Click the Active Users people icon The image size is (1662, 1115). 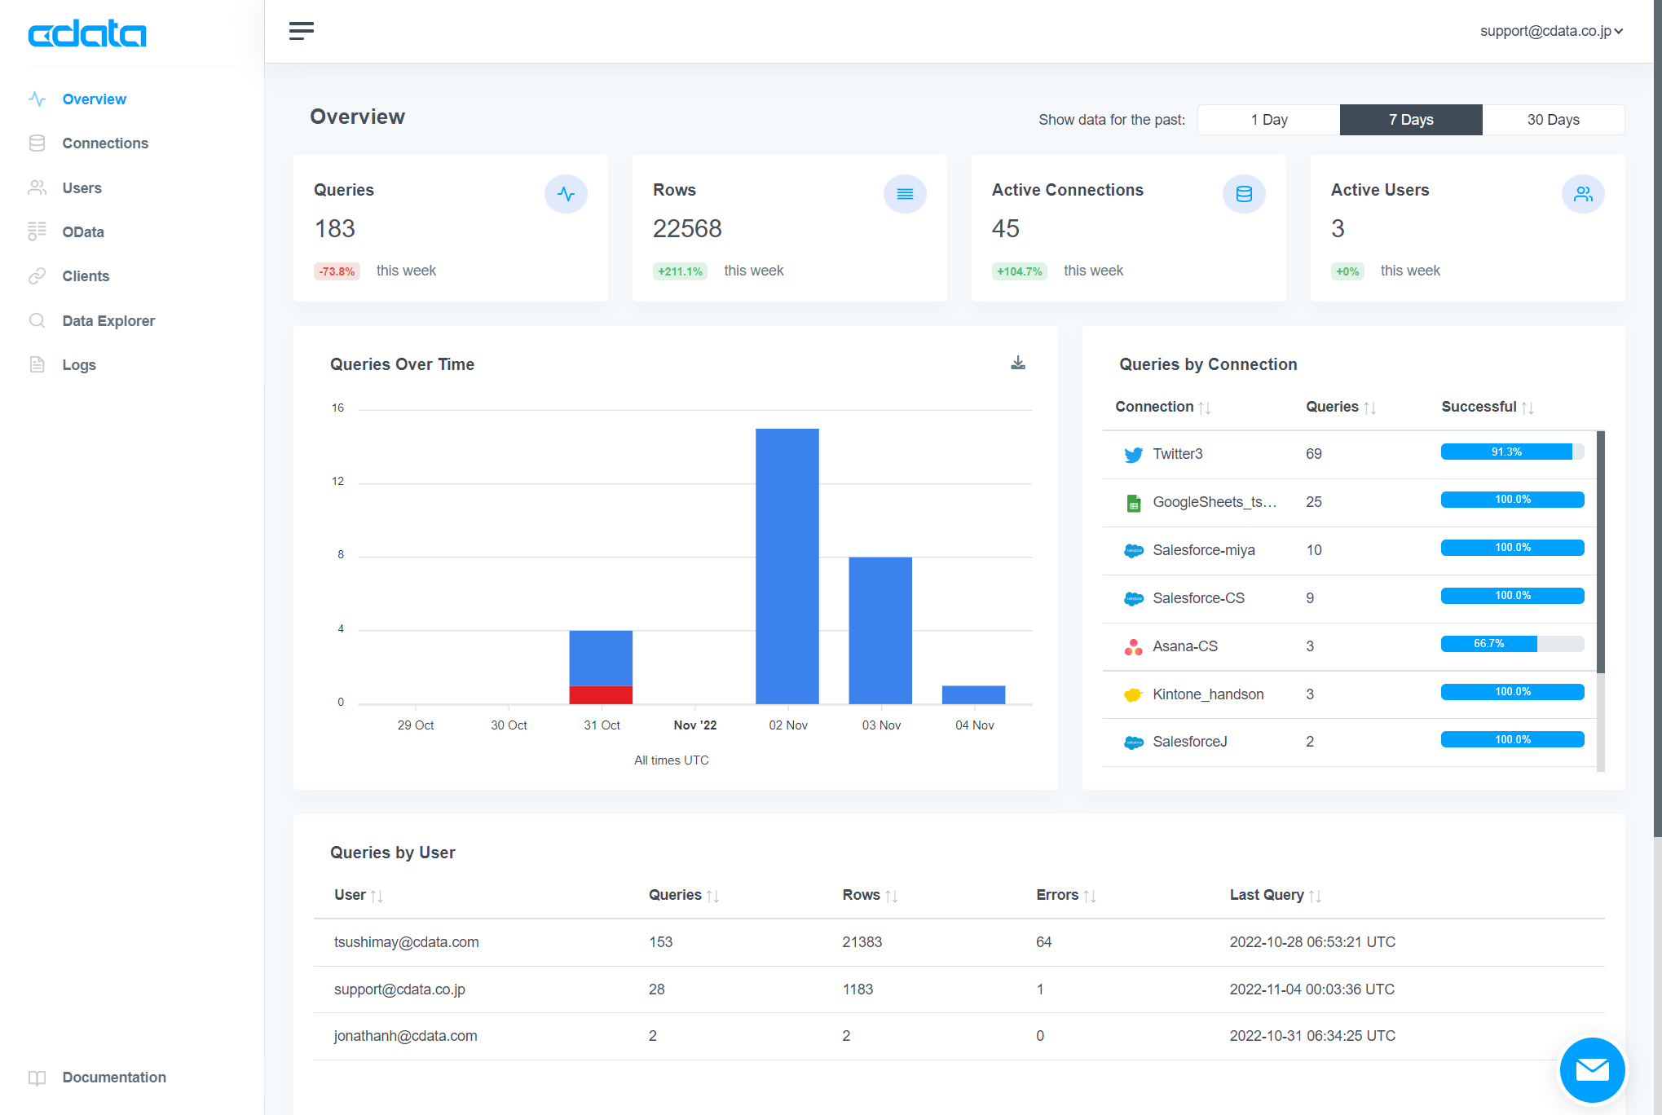point(1582,194)
